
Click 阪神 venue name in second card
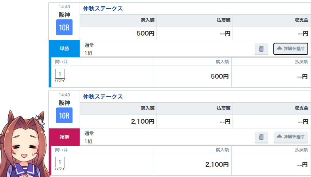tap(64, 103)
